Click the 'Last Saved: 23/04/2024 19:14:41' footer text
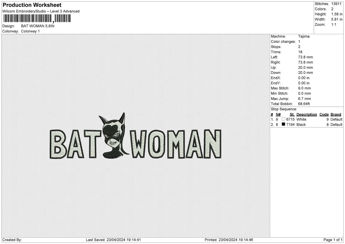Image resolution: width=345 pixels, height=244 pixels. point(113,240)
